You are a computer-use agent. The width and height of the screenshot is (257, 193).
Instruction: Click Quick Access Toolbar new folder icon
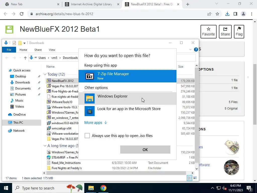coord(20,43)
